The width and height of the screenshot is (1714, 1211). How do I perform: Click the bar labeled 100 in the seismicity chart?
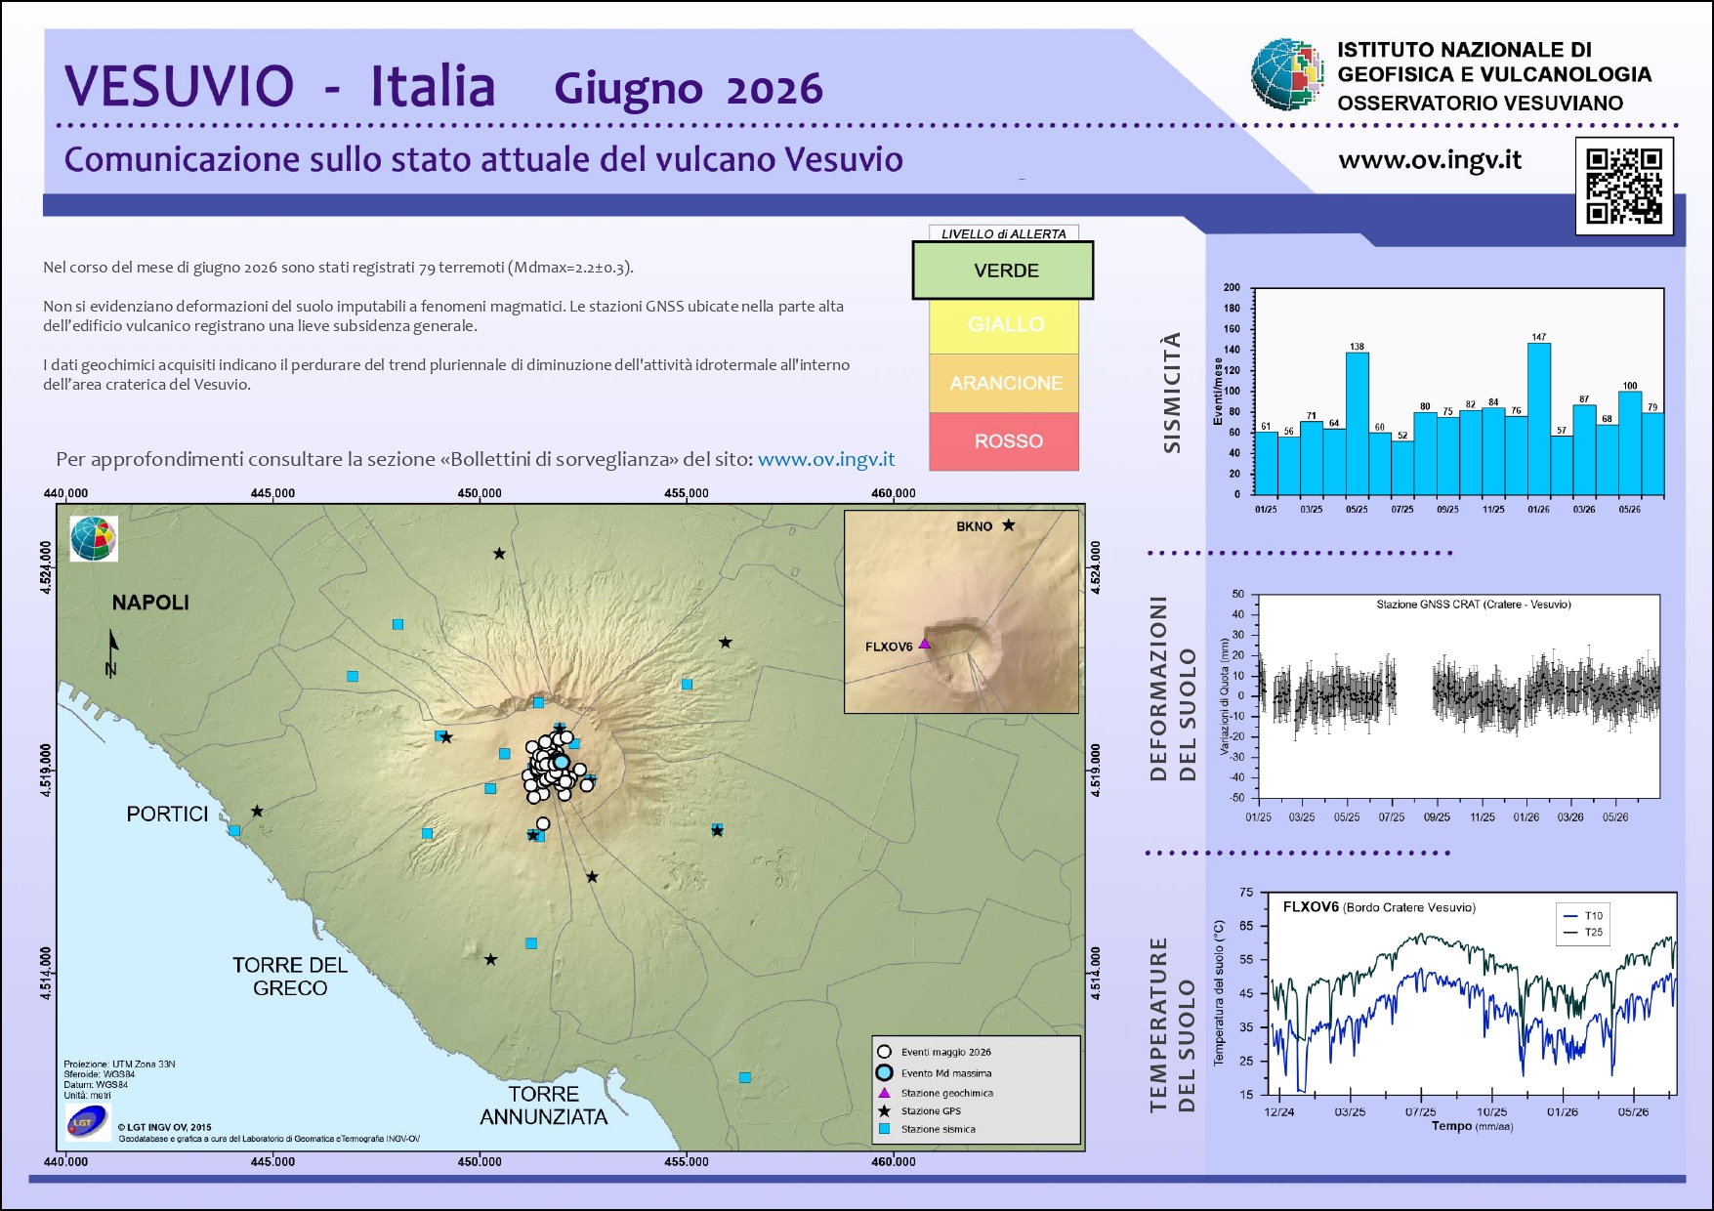coord(1630,442)
